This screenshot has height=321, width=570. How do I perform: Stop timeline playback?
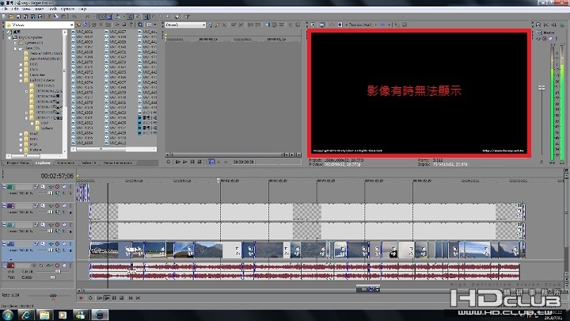[x=122, y=298]
